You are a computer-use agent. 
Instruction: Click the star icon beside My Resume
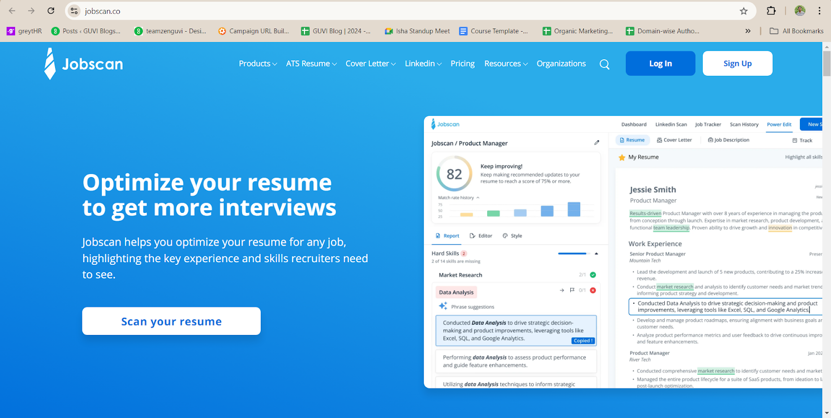622,157
